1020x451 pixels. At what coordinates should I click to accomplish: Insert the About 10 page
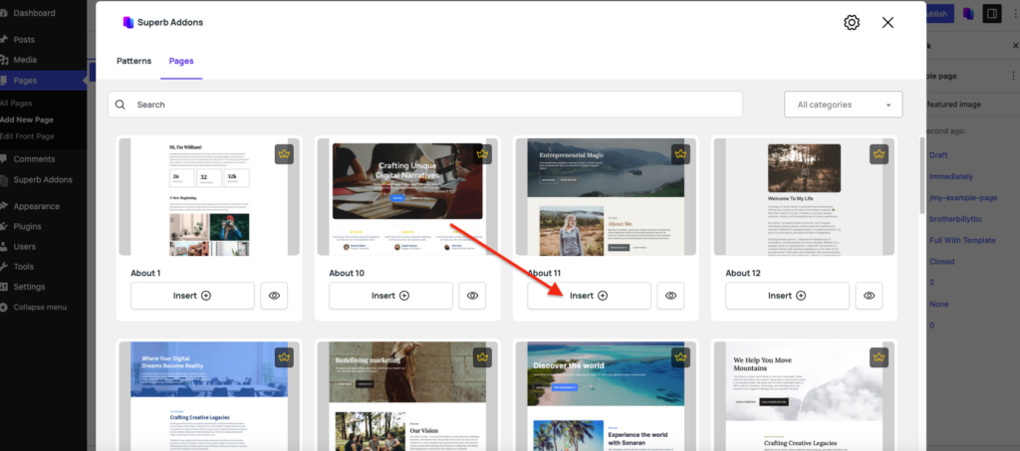390,296
